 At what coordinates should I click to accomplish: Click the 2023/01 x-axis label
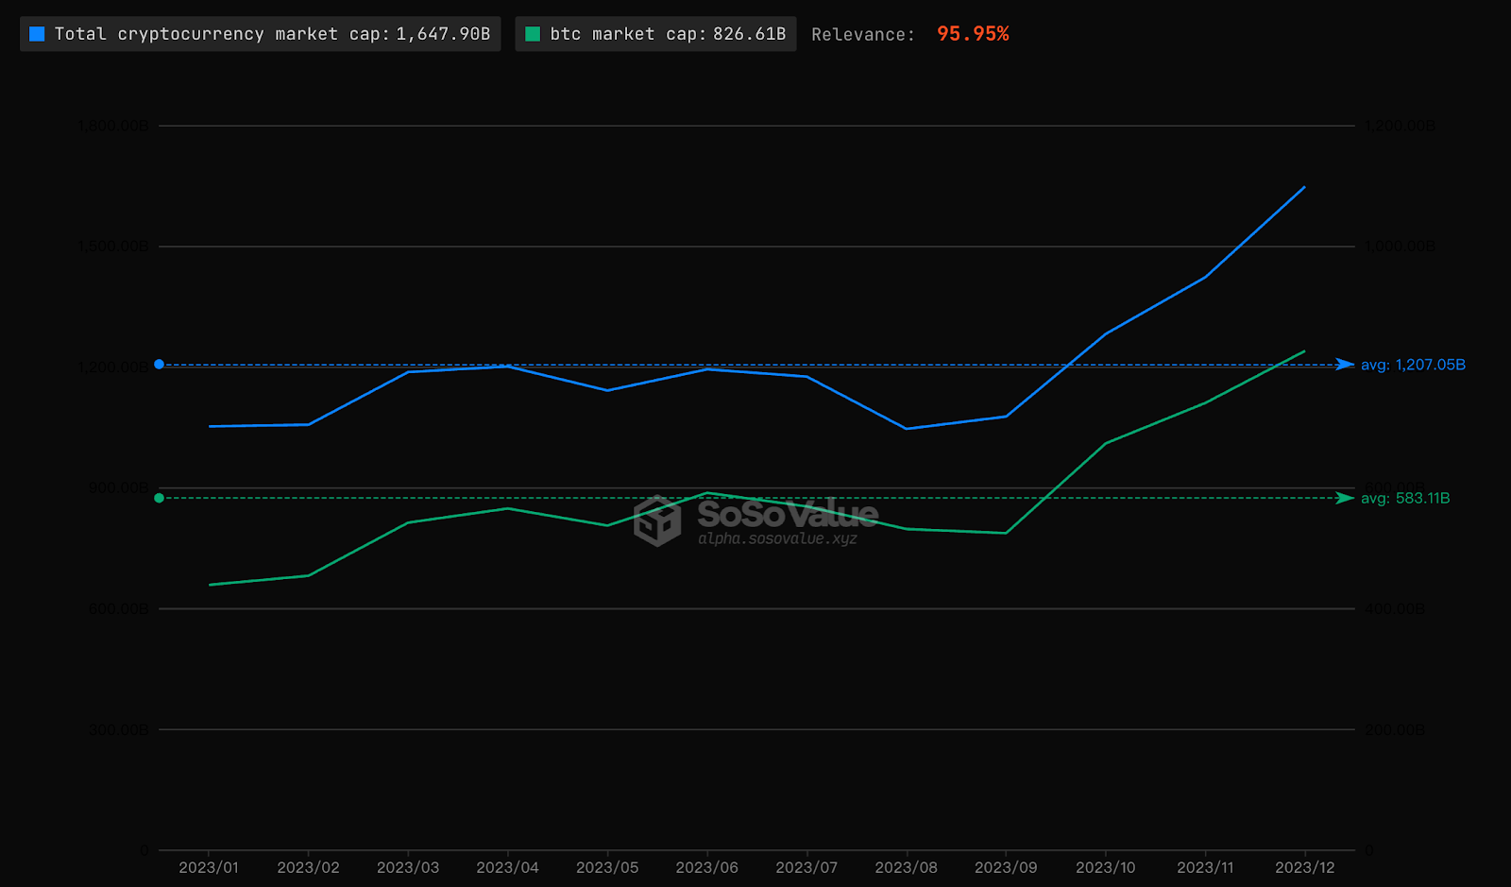click(x=209, y=867)
